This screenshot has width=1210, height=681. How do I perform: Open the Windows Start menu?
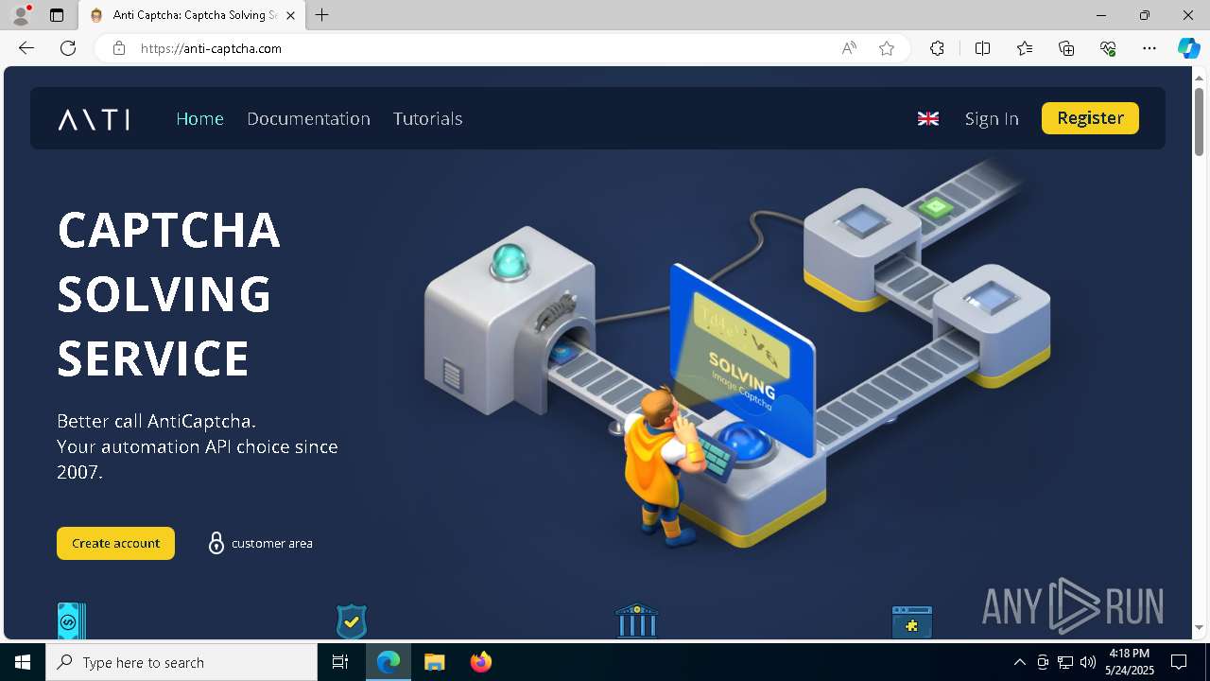tap(23, 662)
